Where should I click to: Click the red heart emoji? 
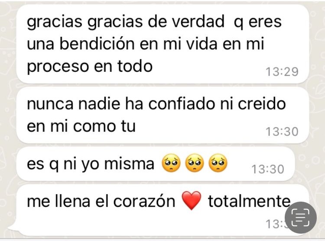pyautogui.click(x=191, y=200)
